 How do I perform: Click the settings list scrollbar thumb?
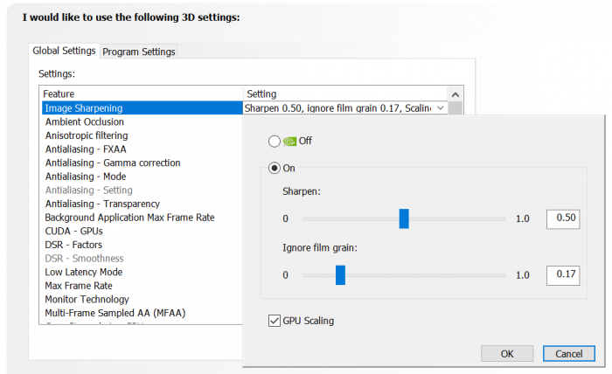[x=456, y=108]
